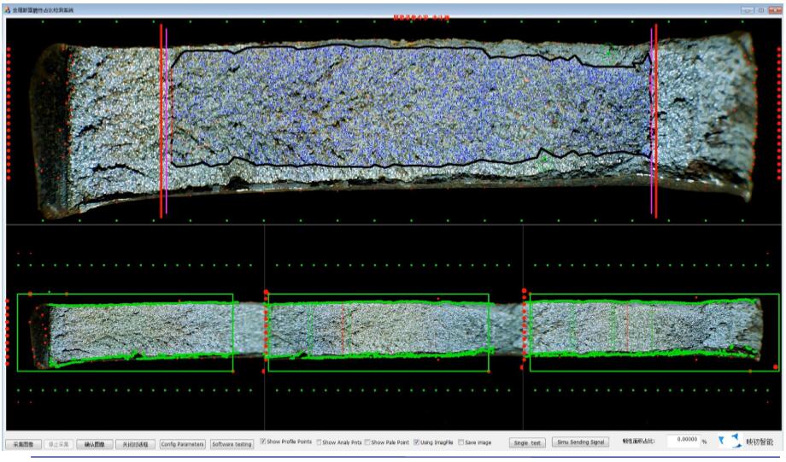Tick the Show Pale Point checkbox
Viewport: 786px width, 462px height.
point(367,442)
